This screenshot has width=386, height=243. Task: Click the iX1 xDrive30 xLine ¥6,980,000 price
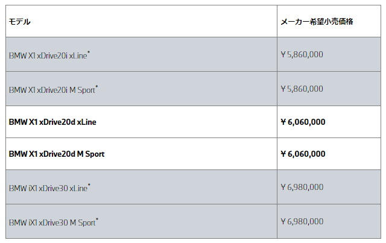coord(302,187)
